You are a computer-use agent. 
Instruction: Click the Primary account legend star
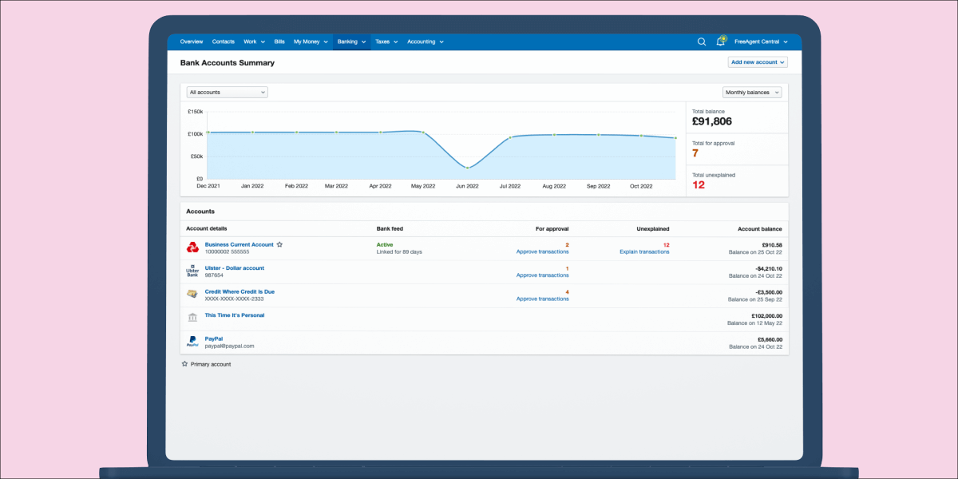pos(184,363)
